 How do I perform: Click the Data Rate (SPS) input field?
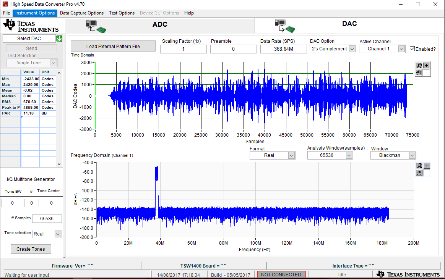283,49
